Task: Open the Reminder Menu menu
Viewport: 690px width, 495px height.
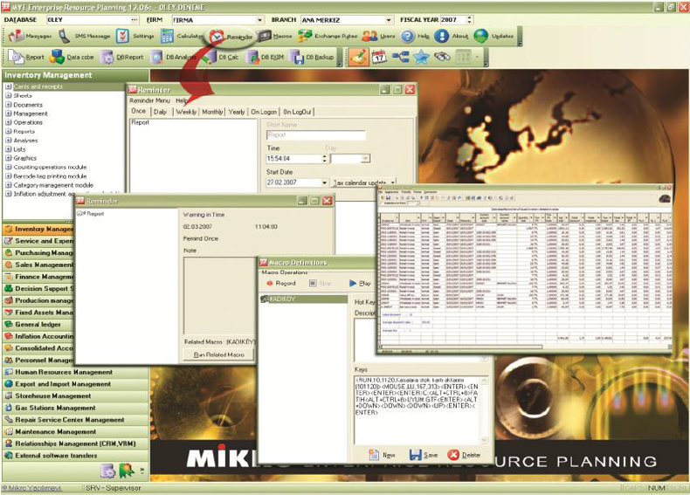Action: (x=149, y=100)
